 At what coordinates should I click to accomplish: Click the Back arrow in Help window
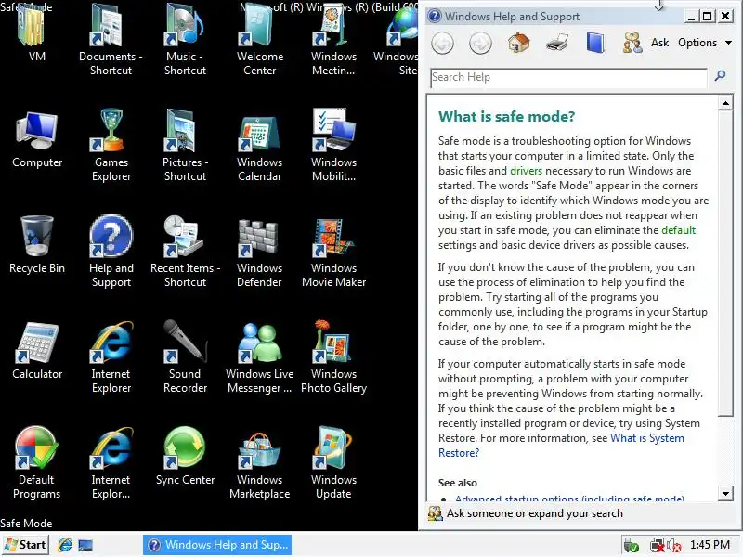pyautogui.click(x=443, y=44)
